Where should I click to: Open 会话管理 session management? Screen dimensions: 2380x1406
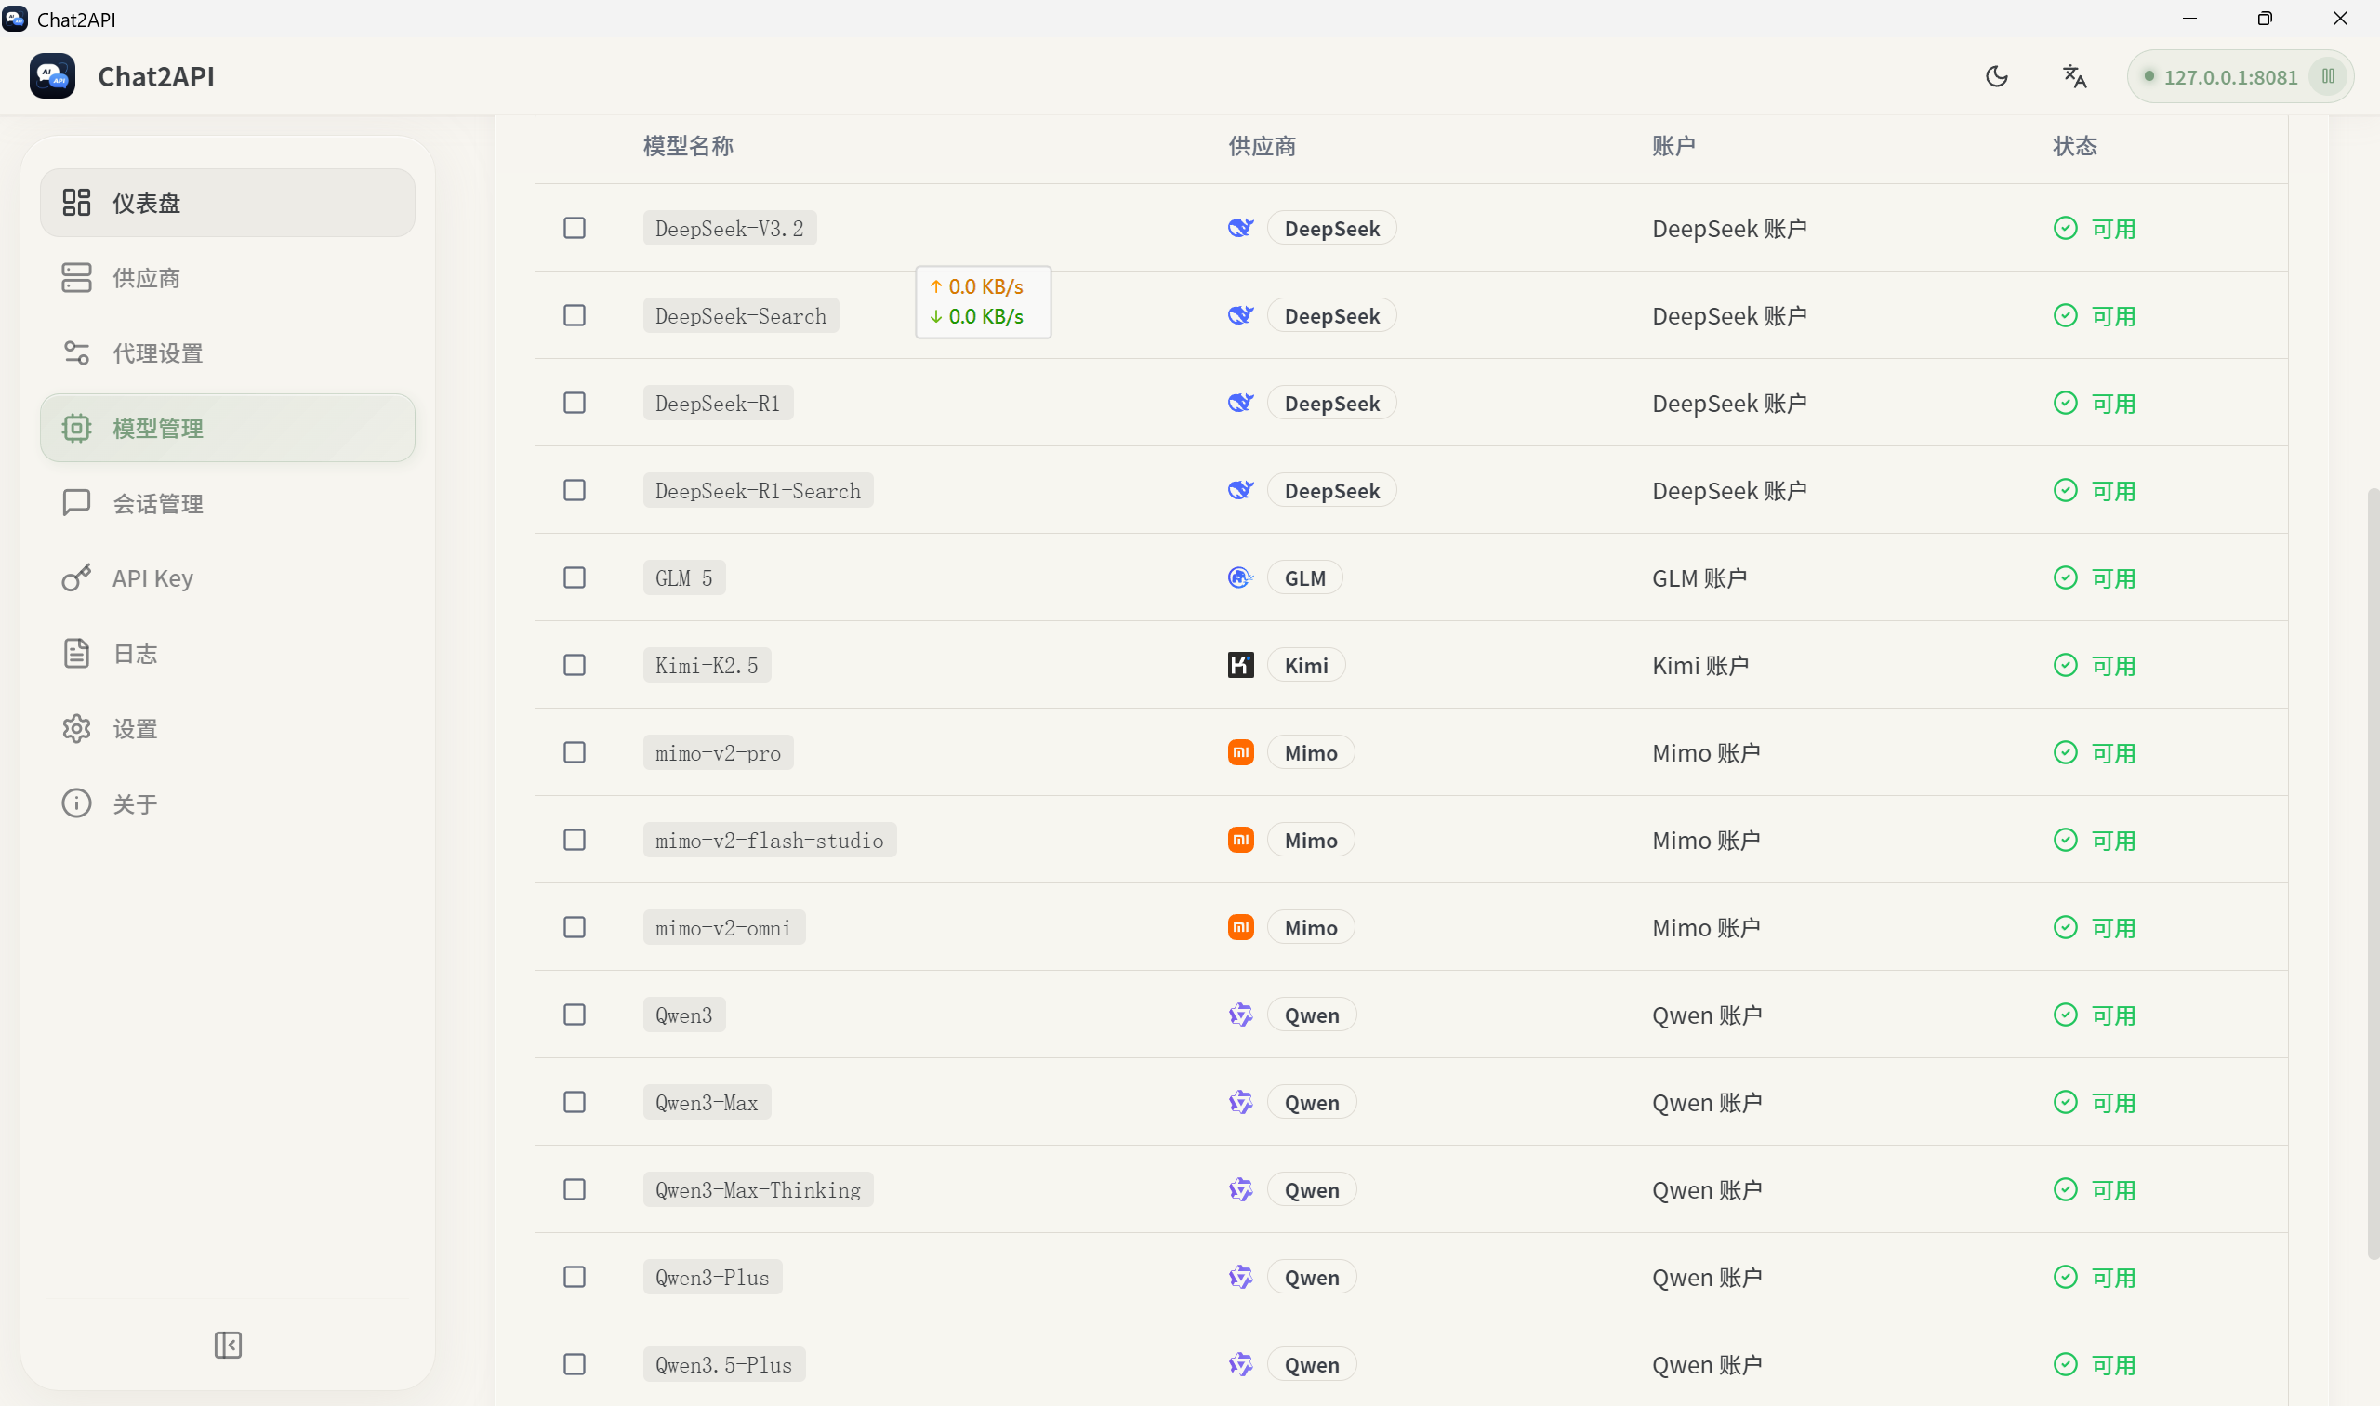(227, 503)
